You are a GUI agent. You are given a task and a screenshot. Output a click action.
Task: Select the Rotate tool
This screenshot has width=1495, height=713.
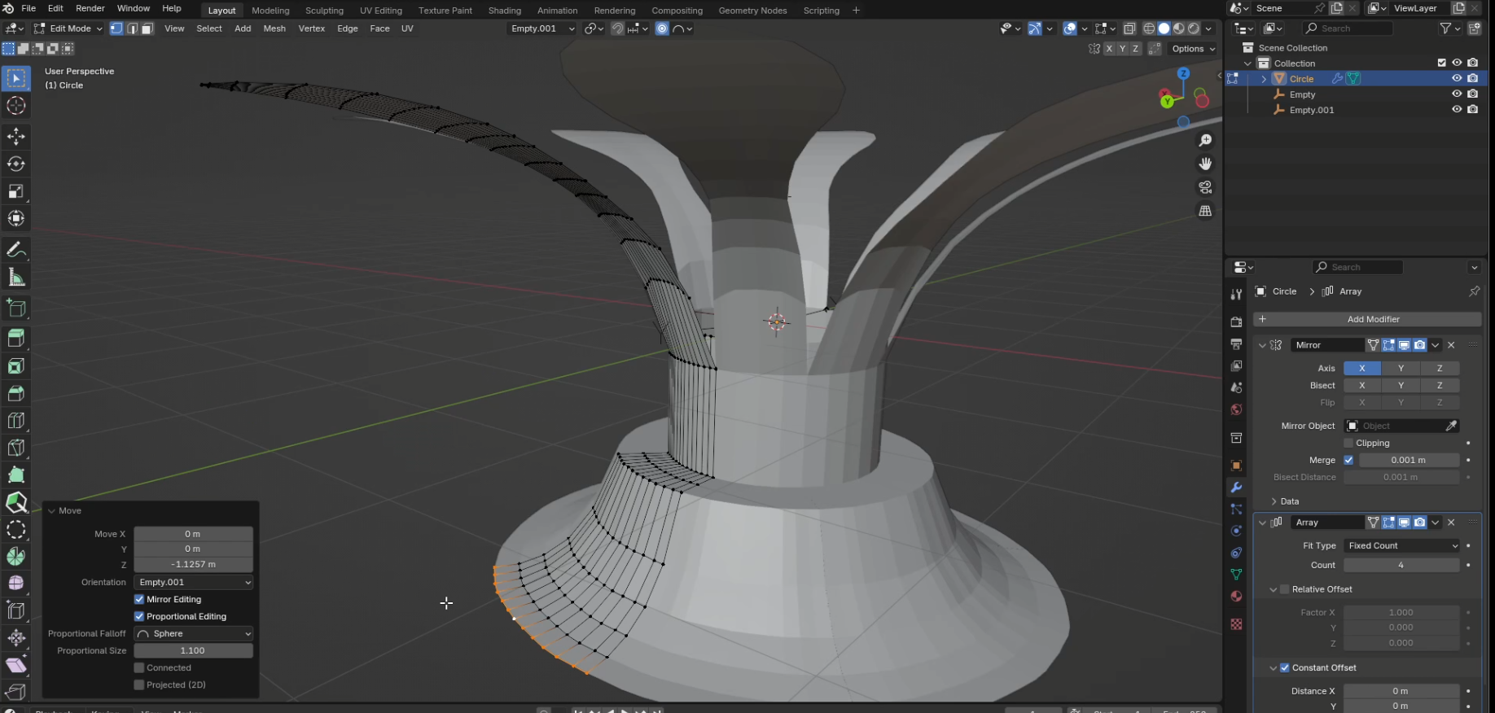pyautogui.click(x=16, y=164)
